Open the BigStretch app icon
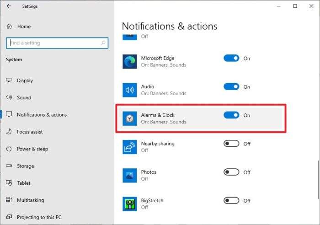 click(x=129, y=204)
